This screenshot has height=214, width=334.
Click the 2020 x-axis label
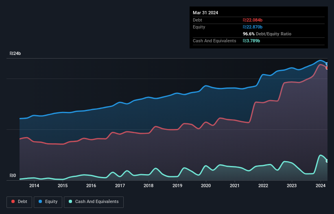(x=206, y=186)
